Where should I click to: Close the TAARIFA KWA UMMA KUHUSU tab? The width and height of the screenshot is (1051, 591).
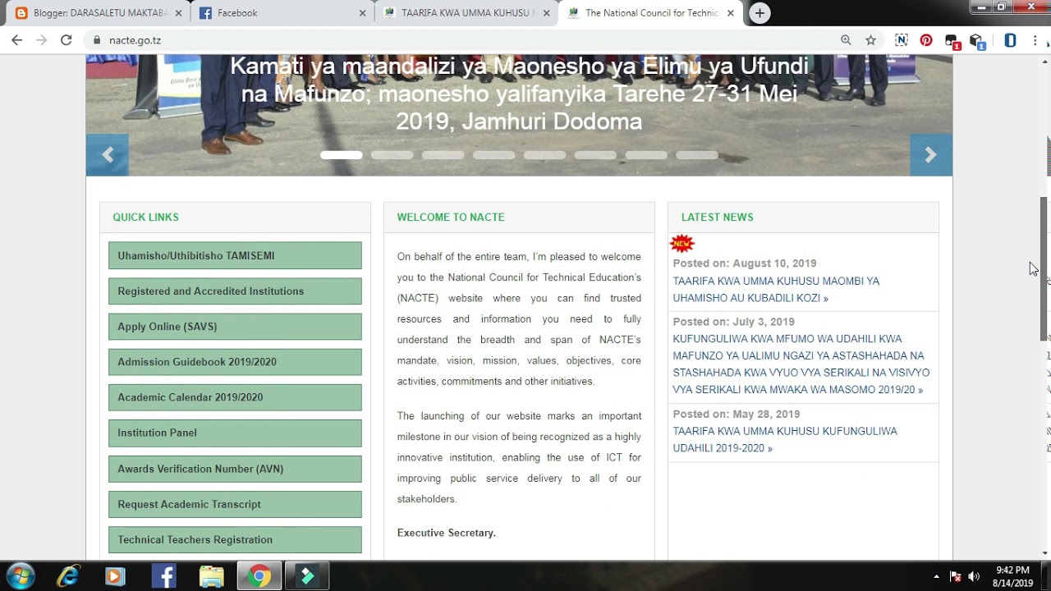(x=546, y=13)
